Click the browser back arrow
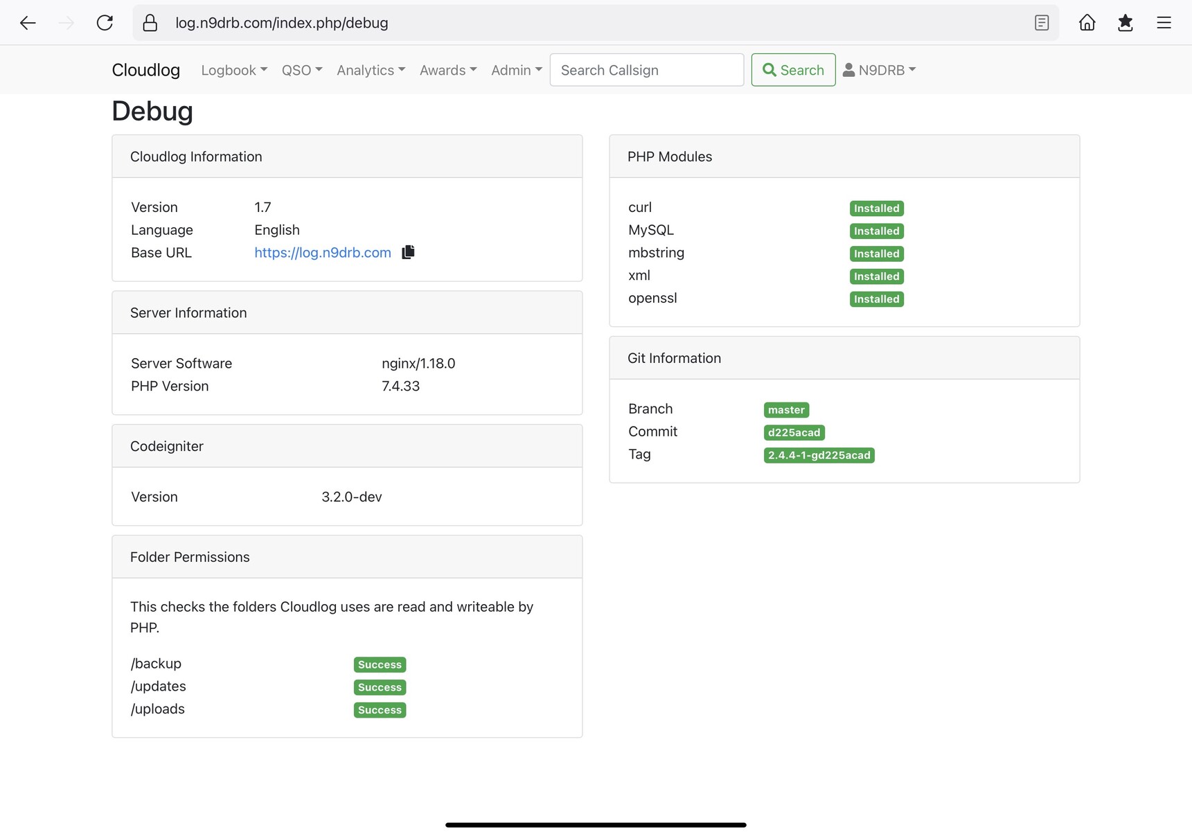The image size is (1192, 834). (28, 23)
